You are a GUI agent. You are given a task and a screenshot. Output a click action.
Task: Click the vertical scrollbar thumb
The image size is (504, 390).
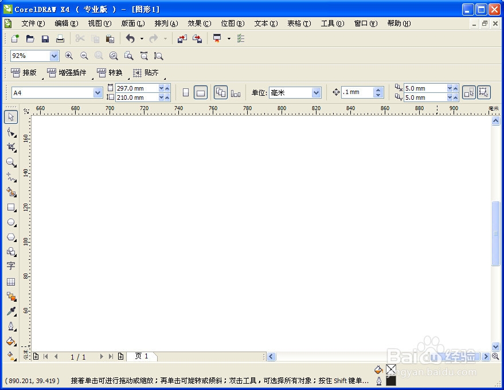[x=495, y=233]
